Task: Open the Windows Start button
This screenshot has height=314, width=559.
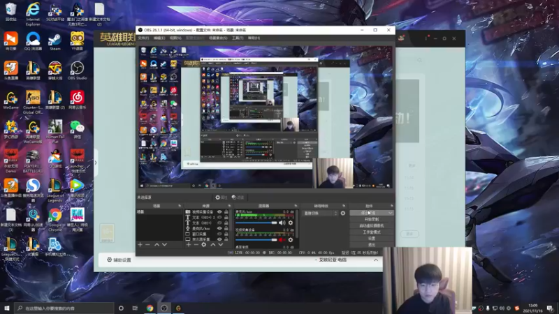Action: tap(7, 308)
